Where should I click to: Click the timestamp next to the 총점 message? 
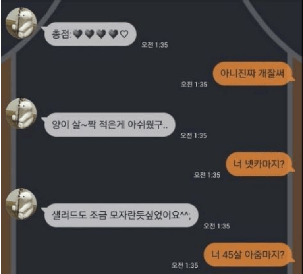pyautogui.click(x=154, y=45)
